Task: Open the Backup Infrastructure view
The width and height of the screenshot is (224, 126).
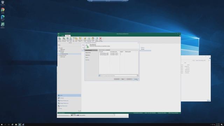Action: click(x=69, y=101)
